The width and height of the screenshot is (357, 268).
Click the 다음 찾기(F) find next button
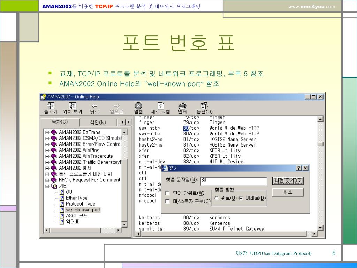point(288,181)
